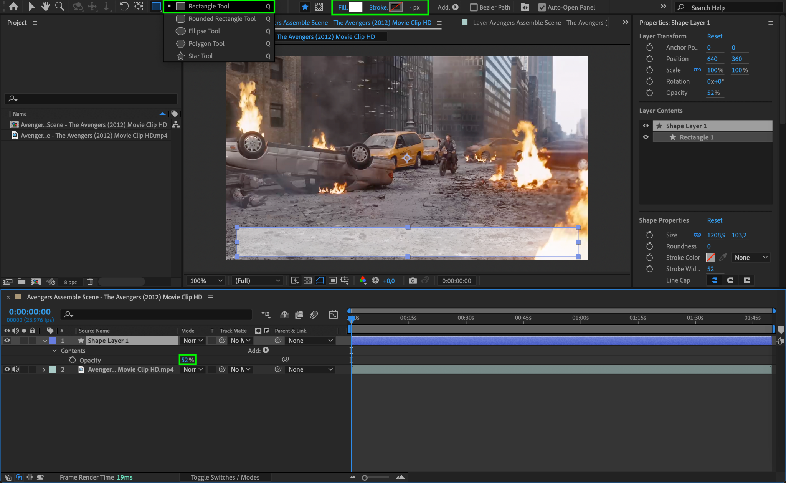Click stopwatch icon next to Position
Image resolution: width=786 pixels, height=483 pixels.
pyautogui.click(x=649, y=59)
